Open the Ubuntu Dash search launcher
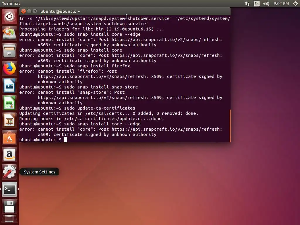 point(9,17)
